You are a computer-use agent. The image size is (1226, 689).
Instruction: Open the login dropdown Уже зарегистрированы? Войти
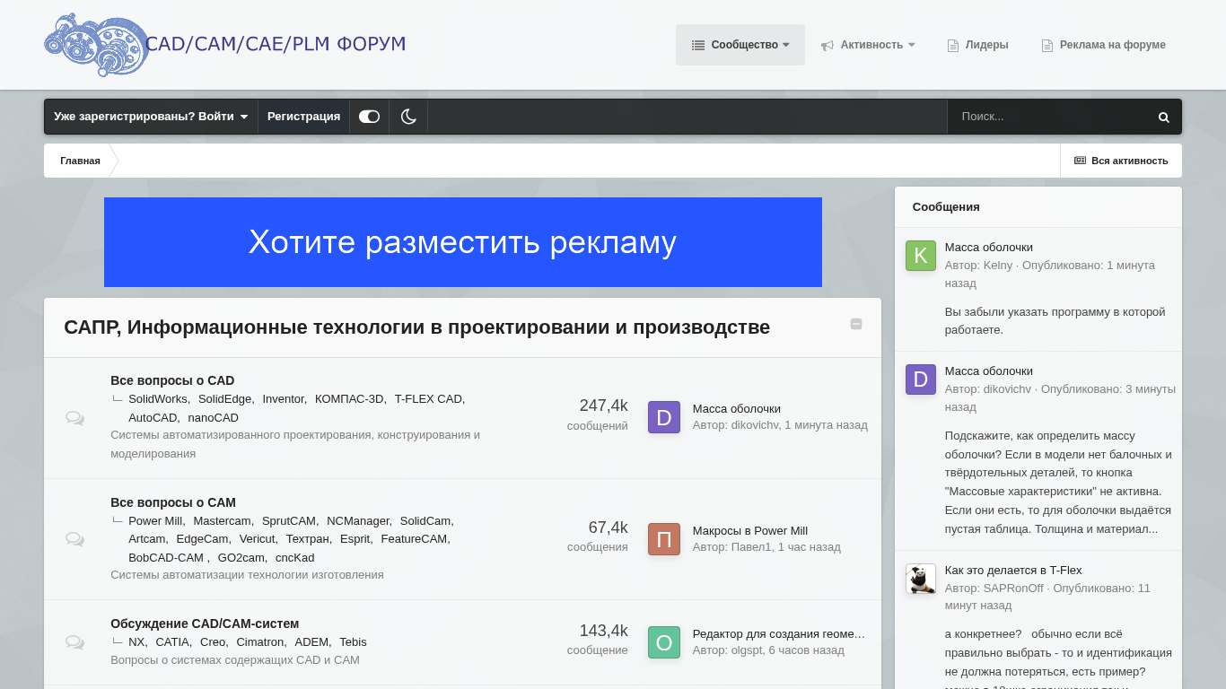tap(151, 117)
